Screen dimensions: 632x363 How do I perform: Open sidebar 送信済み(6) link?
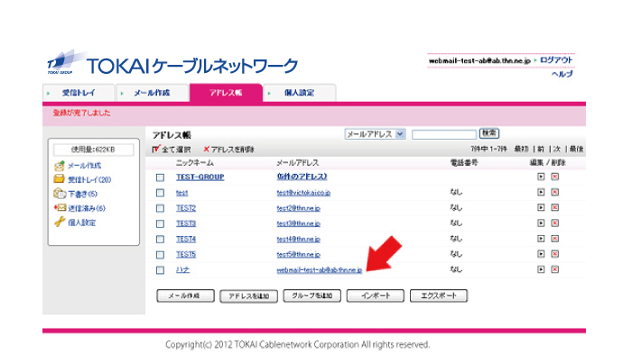coord(87,208)
